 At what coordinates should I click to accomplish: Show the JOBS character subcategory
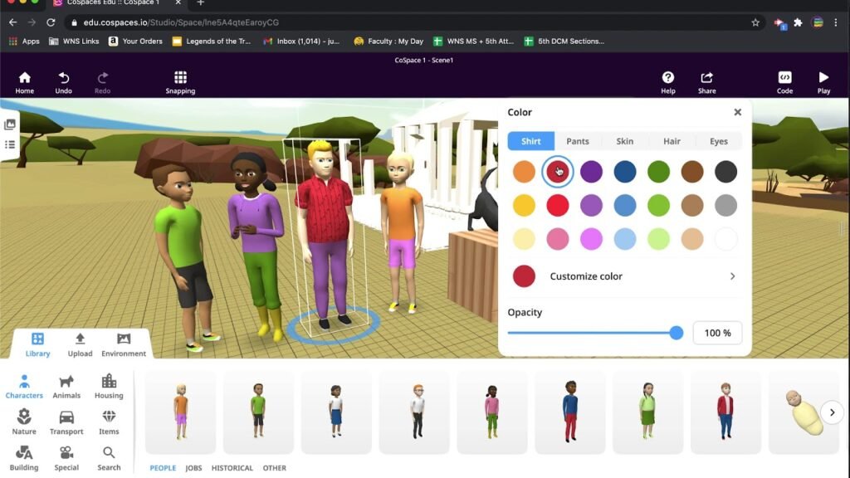pyautogui.click(x=193, y=468)
